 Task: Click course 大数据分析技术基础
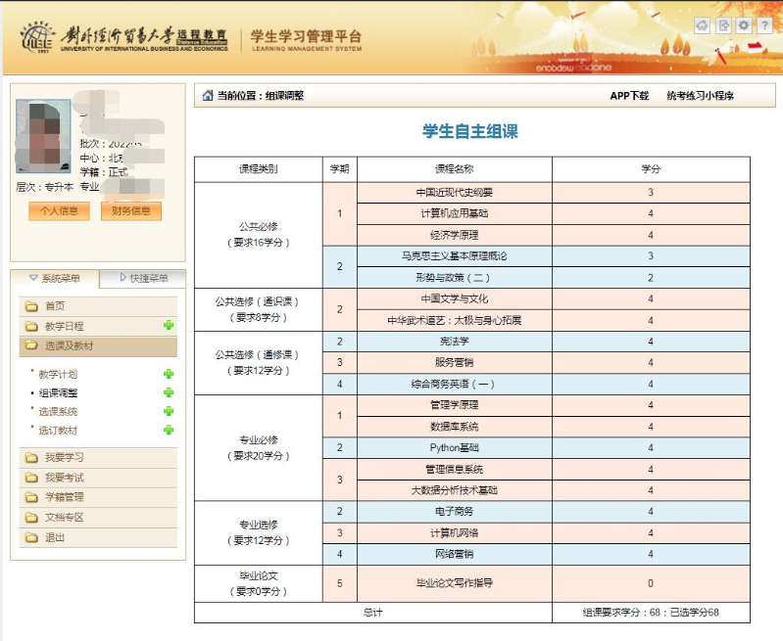455,490
